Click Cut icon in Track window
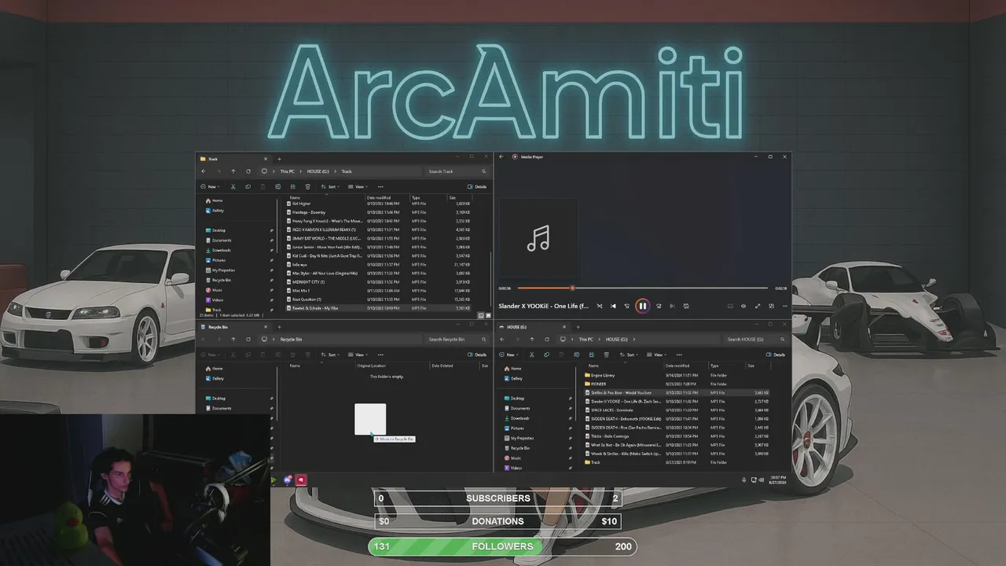1006x566 pixels. (233, 186)
